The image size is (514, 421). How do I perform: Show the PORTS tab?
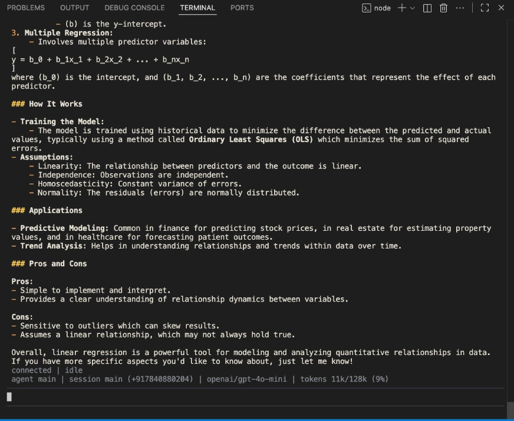pos(242,8)
